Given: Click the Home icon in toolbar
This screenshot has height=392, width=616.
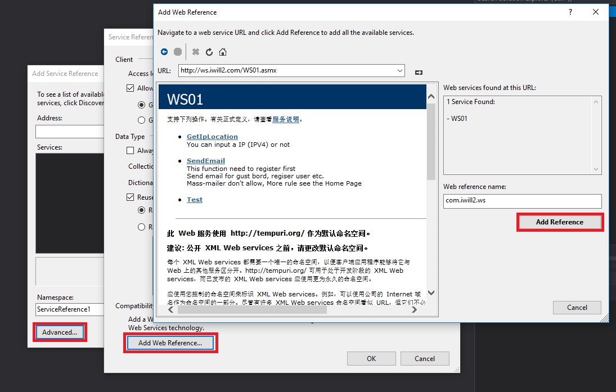Looking at the screenshot, I should tap(223, 52).
